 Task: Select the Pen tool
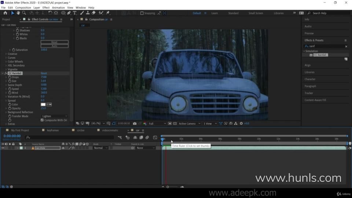point(69,13)
